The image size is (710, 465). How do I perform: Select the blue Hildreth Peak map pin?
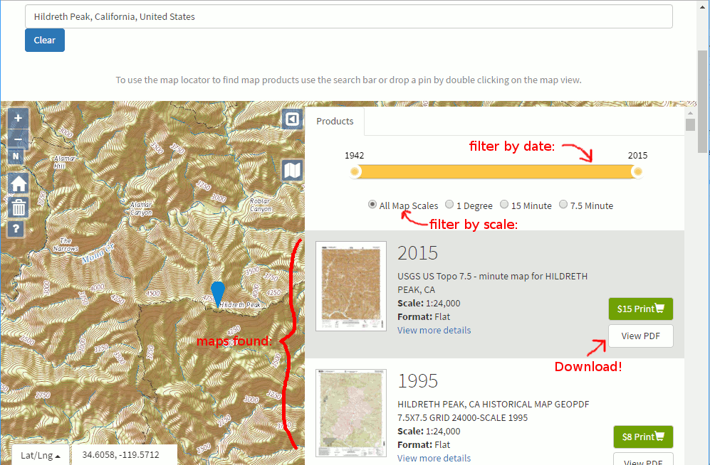pyautogui.click(x=217, y=293)
